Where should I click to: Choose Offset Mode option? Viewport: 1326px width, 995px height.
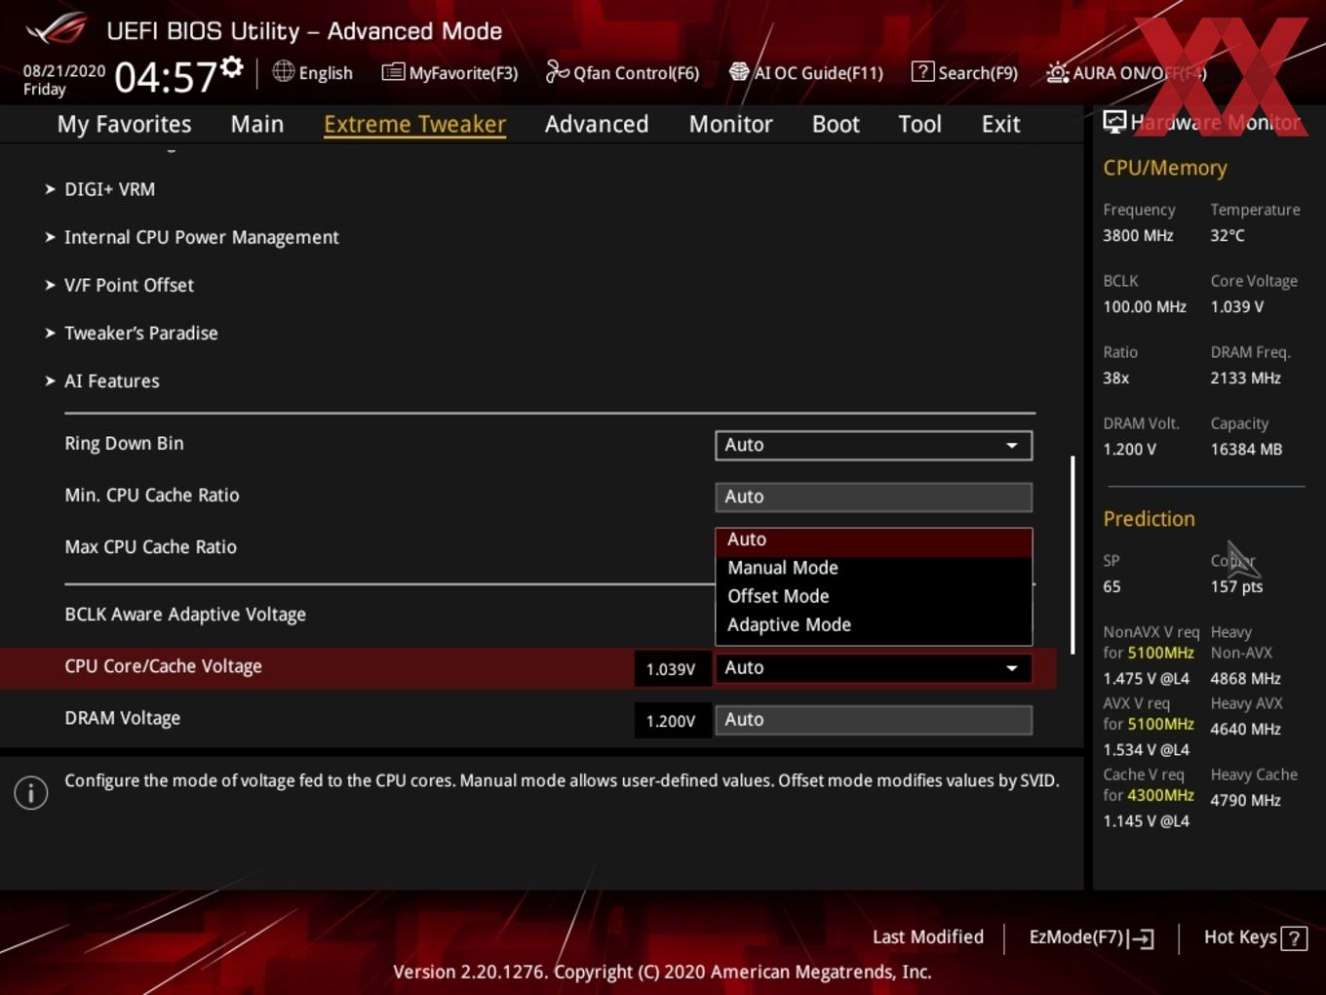coord(874,596)
